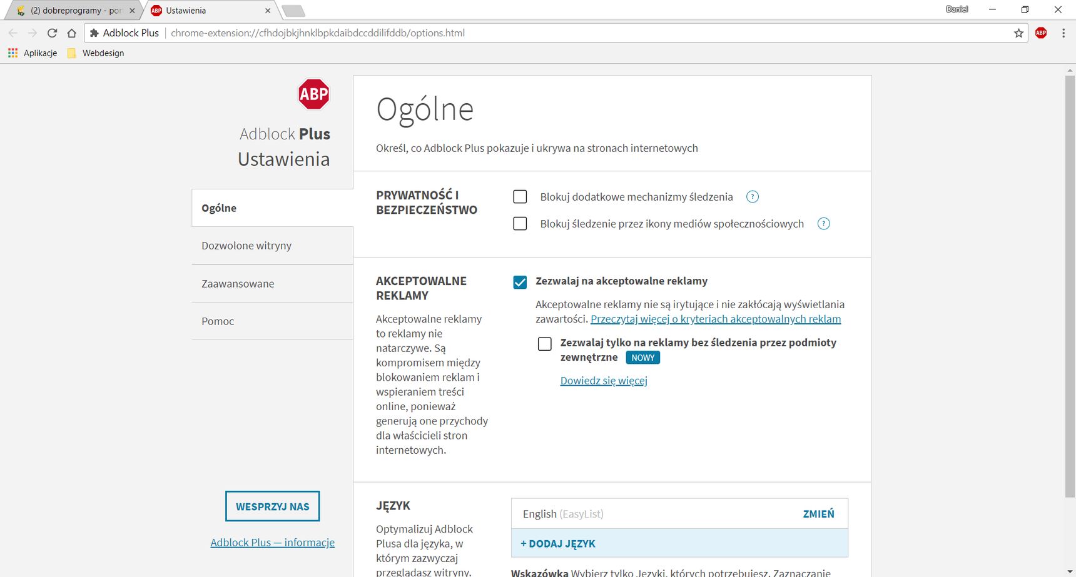Click the Adblock Plus logo
Image resolution: width=1076 pixels, height=577 pixels.
tap(313, 94)
